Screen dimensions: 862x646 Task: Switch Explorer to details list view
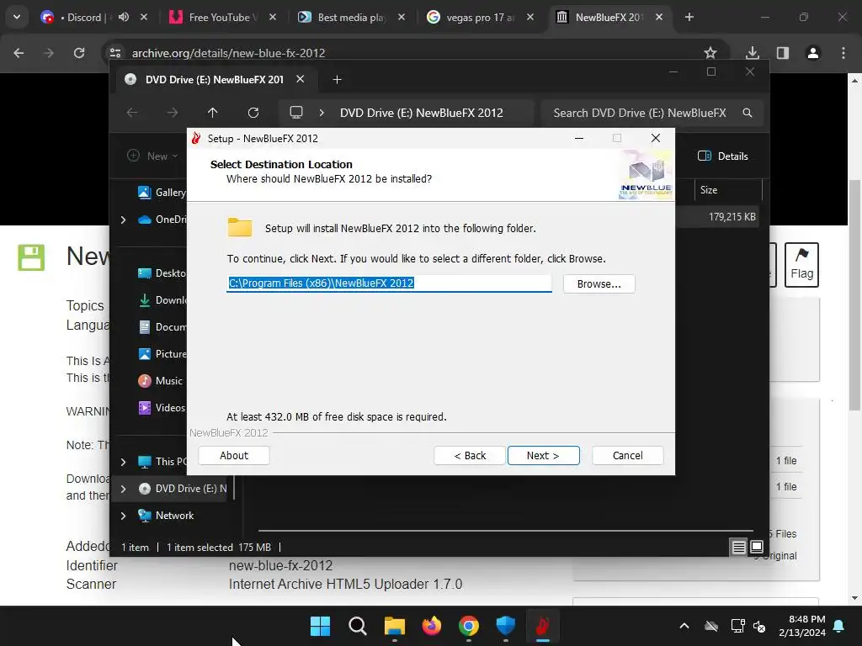(x=738, y=547)
